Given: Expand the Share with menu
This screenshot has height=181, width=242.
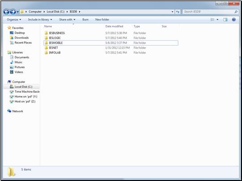Looking at the screenshot, I should 67,20.
